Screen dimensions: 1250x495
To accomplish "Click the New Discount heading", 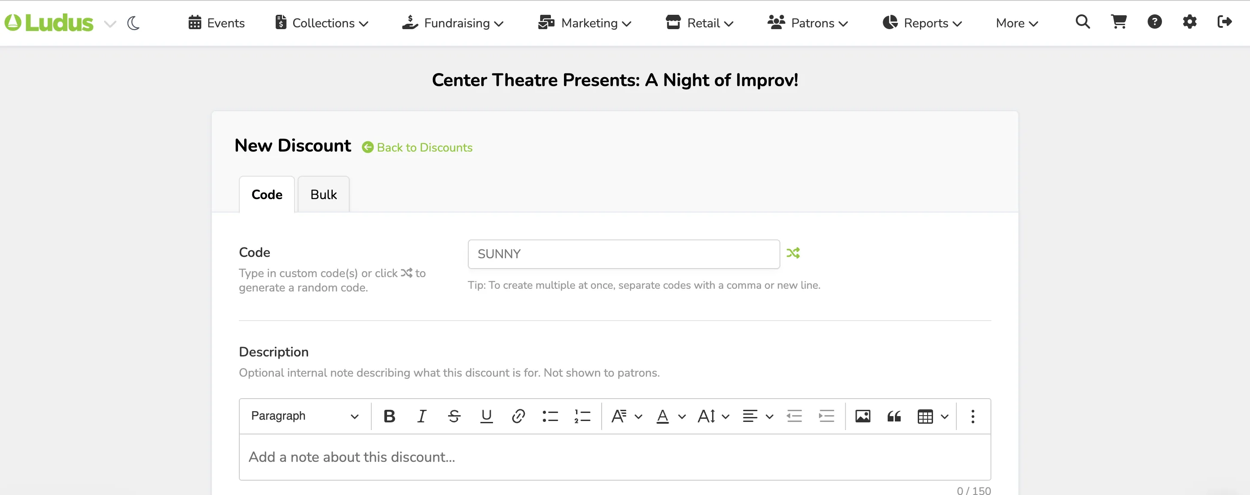I will (x=293, y=145).
